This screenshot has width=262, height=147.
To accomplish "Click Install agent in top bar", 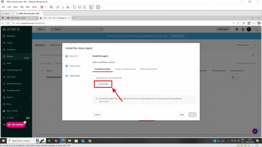I will pyautogui.click(x=223, y=29).
